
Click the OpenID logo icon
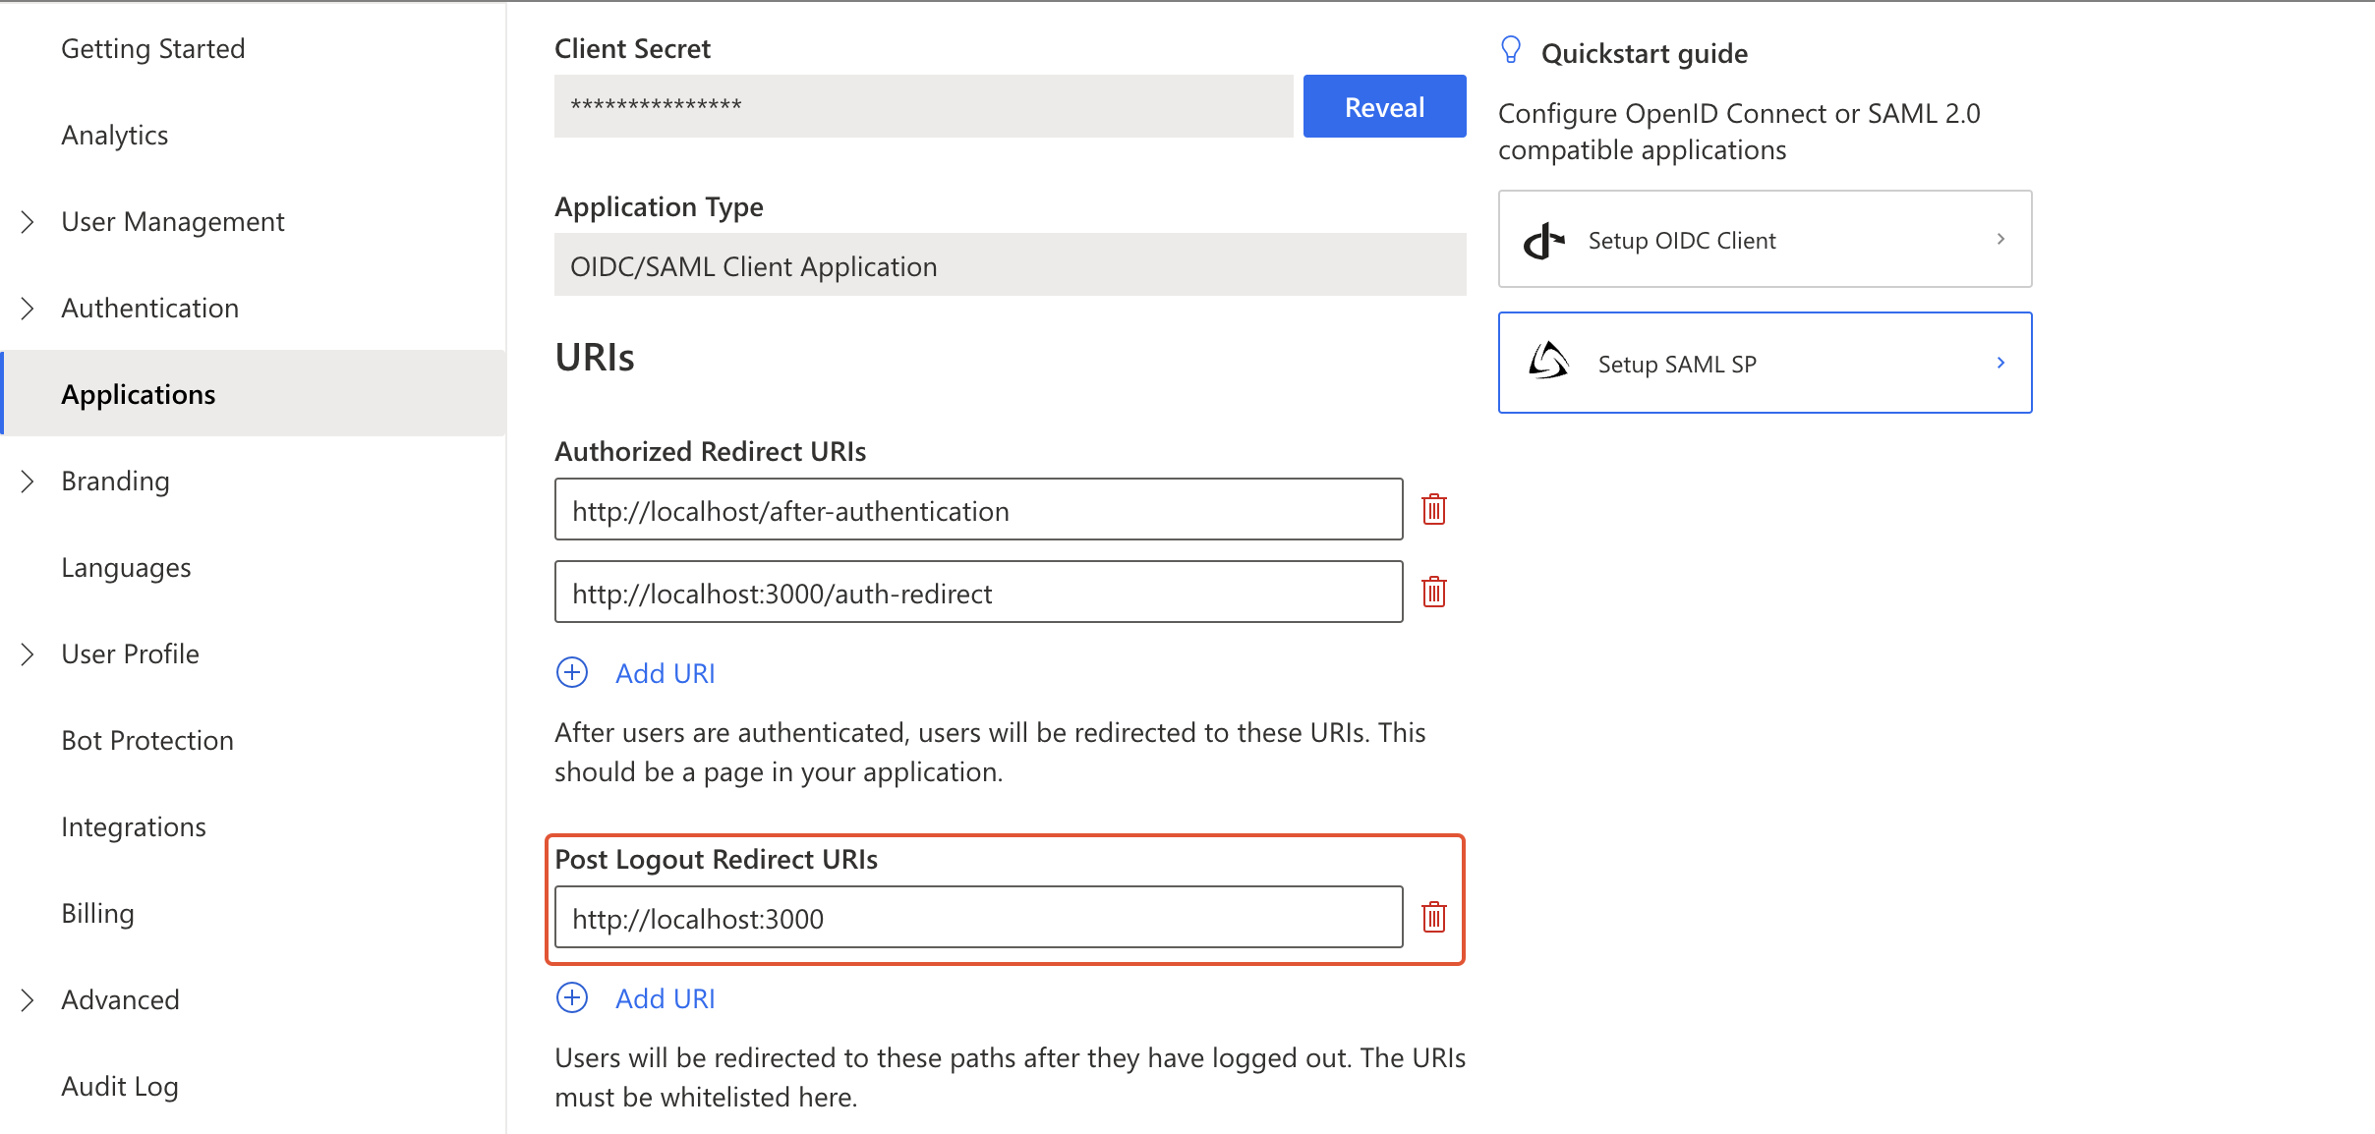[1543, 241]
